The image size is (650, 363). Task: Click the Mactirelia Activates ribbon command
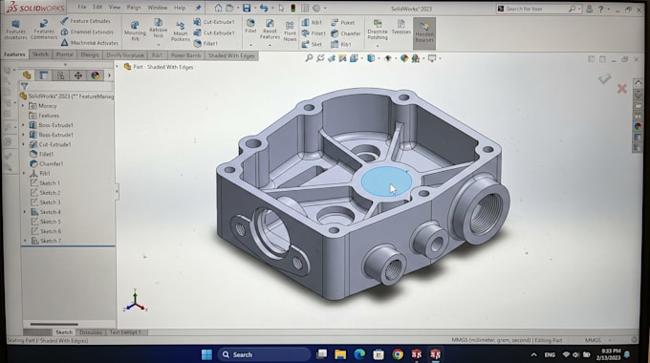pos(90,43)
